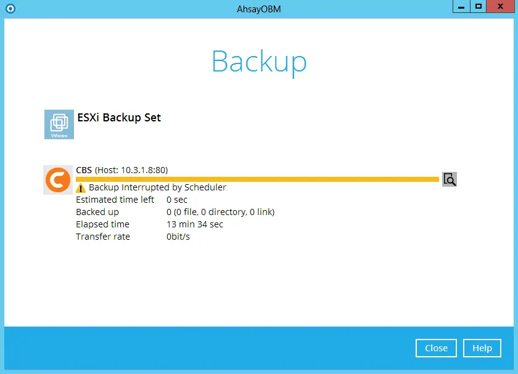Click the Estimated time left label

click(115, 200)
